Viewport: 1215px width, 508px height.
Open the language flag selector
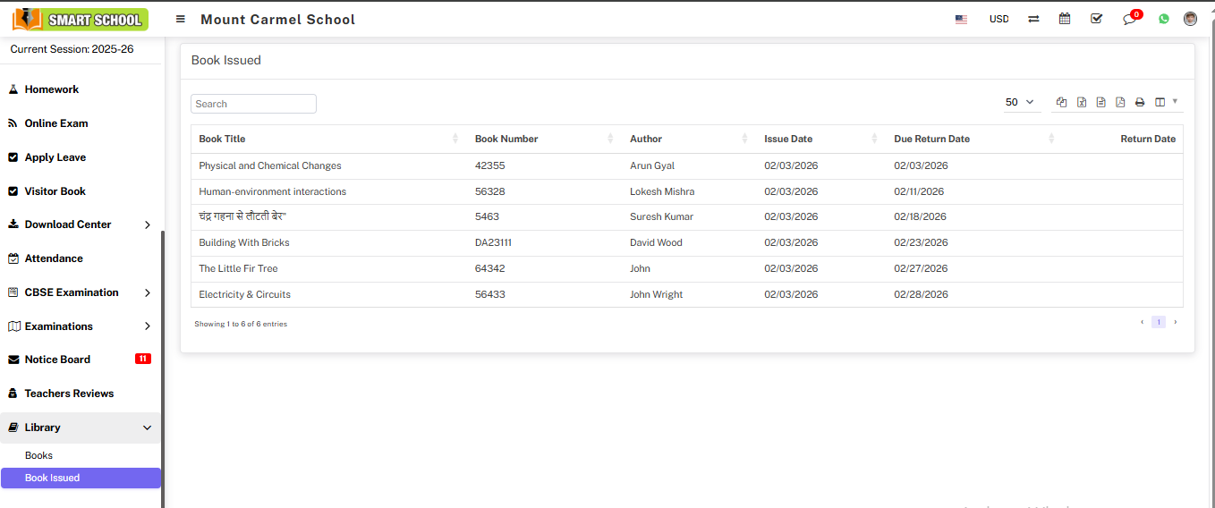pyautogui.click(x=961, y=19)
